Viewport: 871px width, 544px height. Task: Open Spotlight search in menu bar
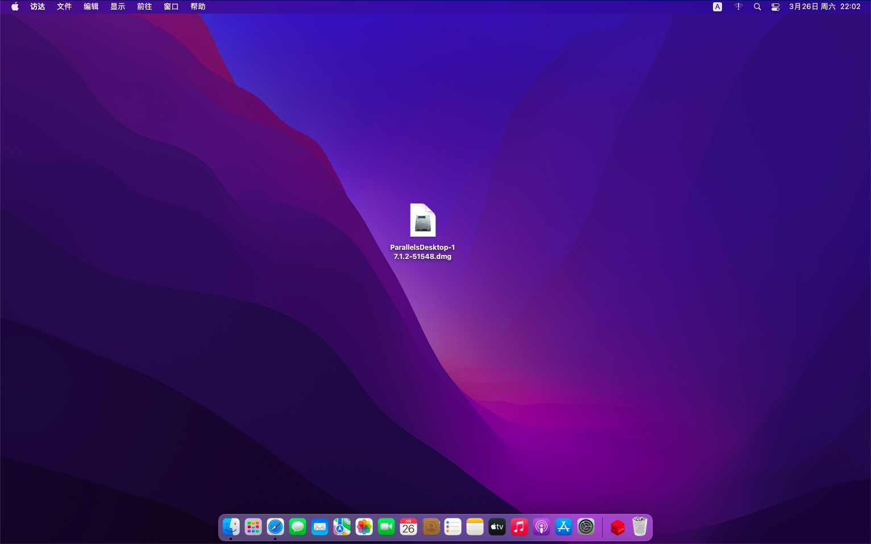click(757, 6)
